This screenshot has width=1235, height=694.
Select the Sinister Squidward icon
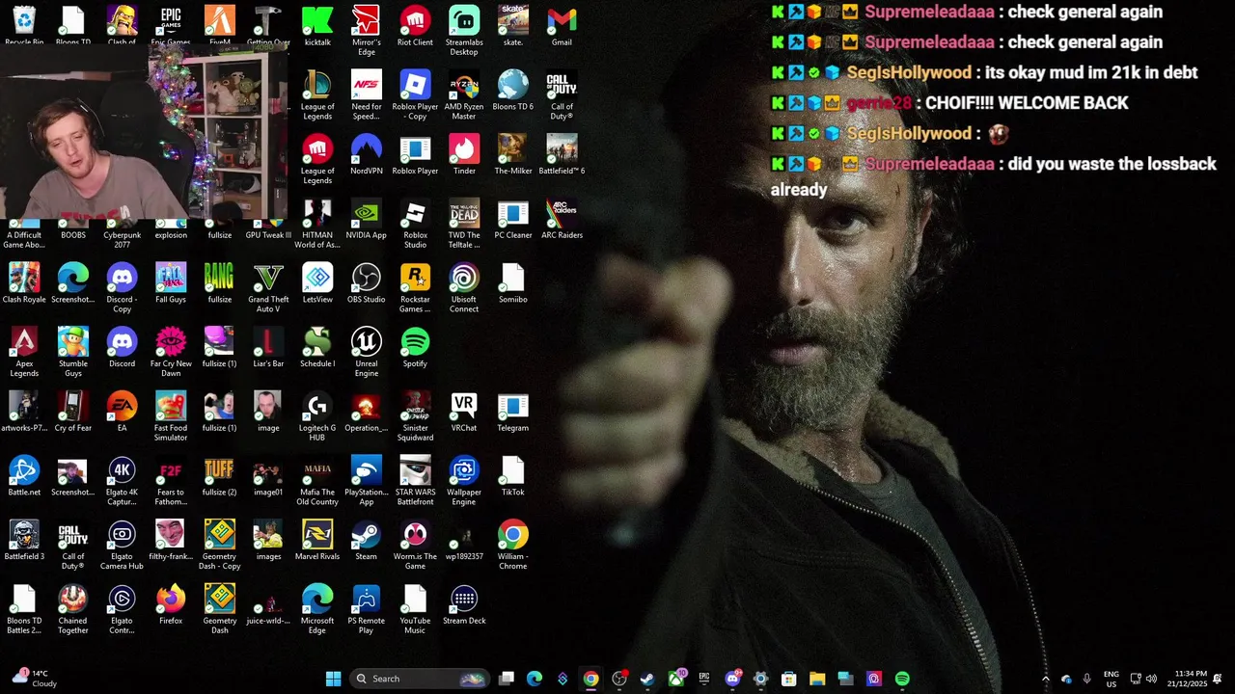415,416
